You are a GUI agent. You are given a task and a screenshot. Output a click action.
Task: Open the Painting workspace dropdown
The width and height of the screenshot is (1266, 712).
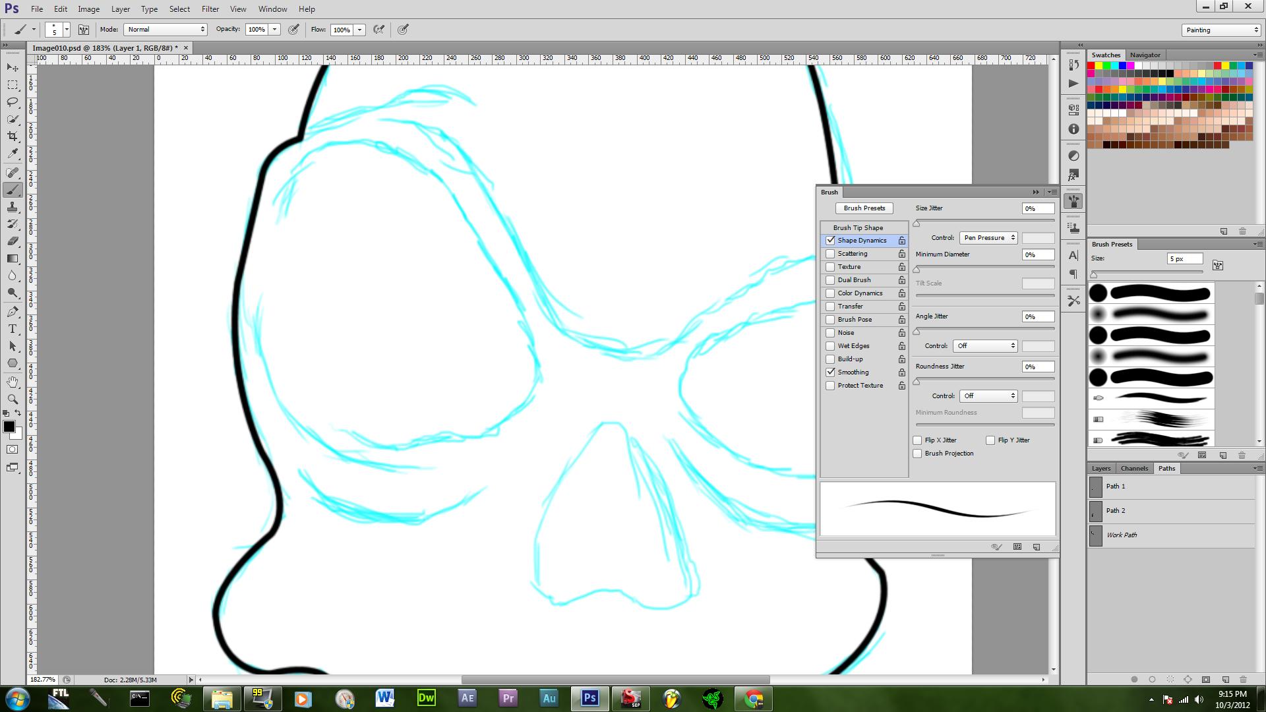[x=1221, y=30]
